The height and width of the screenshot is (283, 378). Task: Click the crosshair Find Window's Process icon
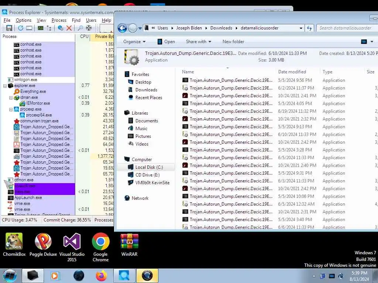tap(89, 28)
